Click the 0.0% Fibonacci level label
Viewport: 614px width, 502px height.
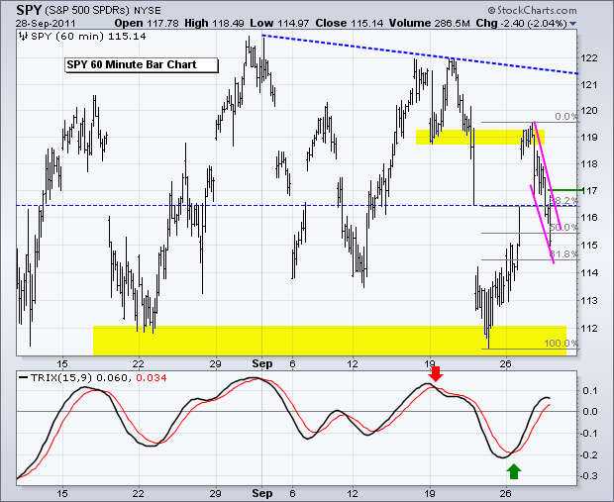pyautogui.click(x=566, y=116)
